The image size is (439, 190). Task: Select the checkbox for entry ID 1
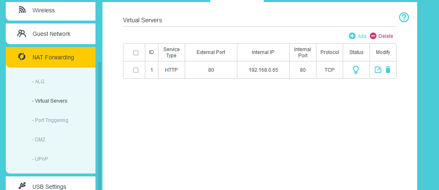(x=136, y=70)
